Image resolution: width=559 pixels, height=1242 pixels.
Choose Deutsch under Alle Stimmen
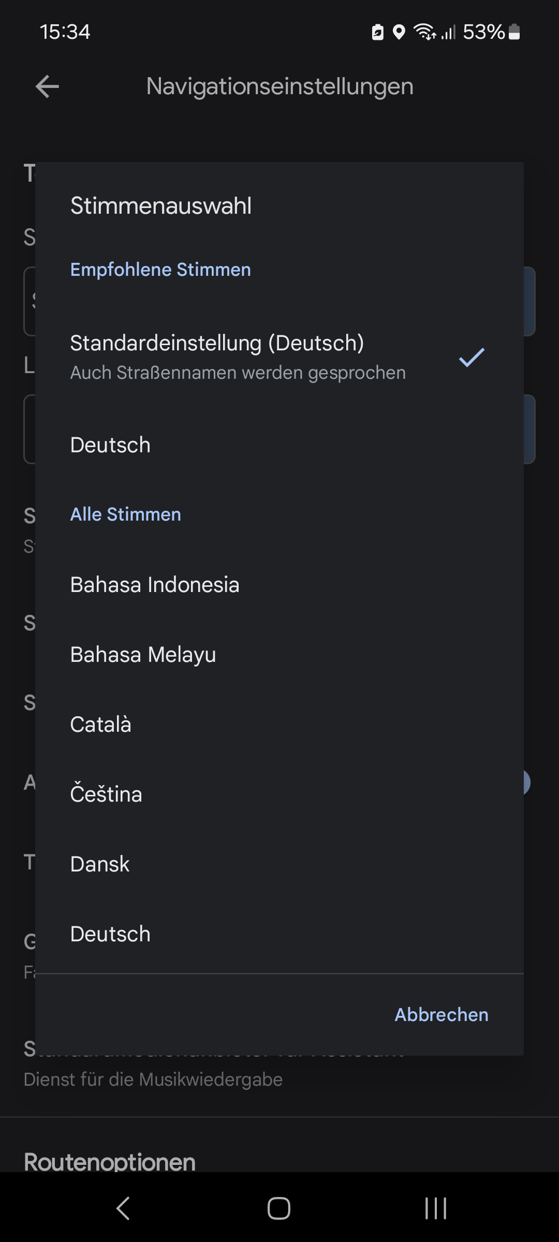110,934
